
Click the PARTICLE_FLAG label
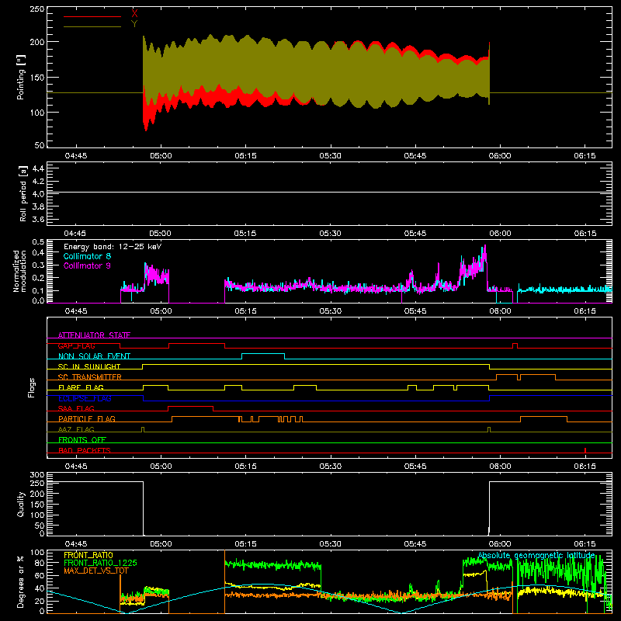[x=87, y=418]
